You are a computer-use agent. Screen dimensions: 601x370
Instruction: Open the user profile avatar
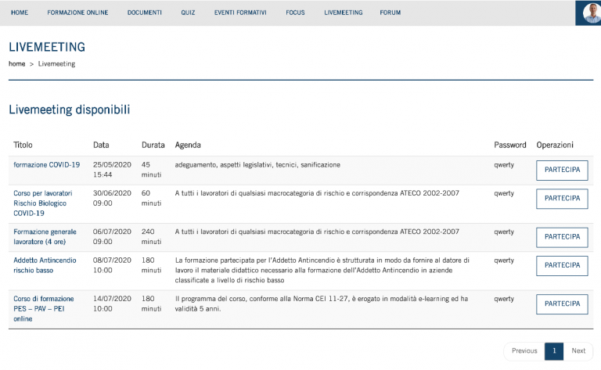pyautogui.click(x=591, y=13)
